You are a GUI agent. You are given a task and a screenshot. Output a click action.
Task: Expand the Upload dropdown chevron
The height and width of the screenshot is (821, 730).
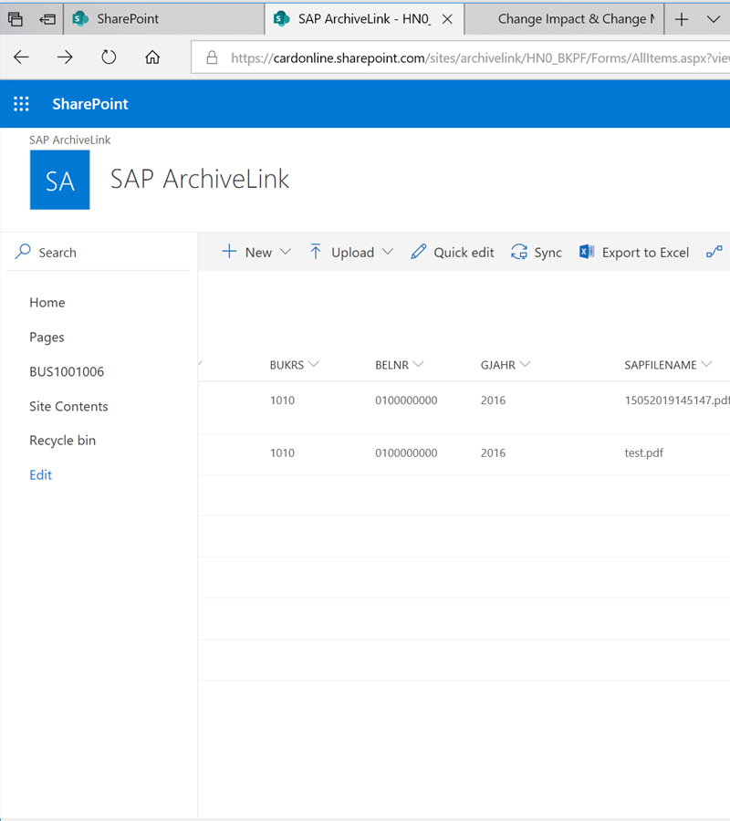pyautogui.click(x=388, y=252)
